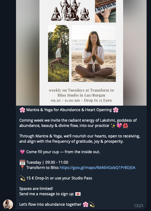This screenshot has height=211, width=151.
Task: Click the blossom emoji after Heart Opening
Action: 116,110
